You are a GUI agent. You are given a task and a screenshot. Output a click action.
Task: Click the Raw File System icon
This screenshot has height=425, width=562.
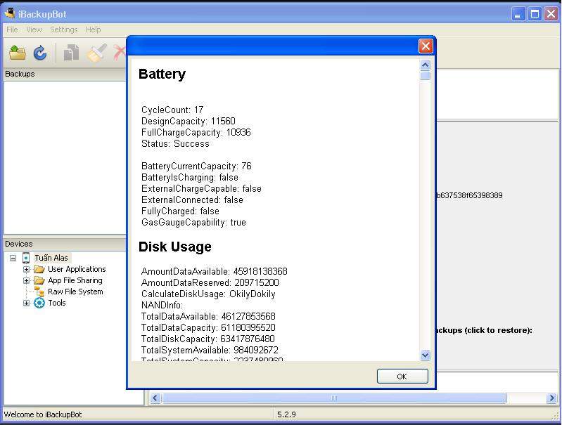coord(39,292)
